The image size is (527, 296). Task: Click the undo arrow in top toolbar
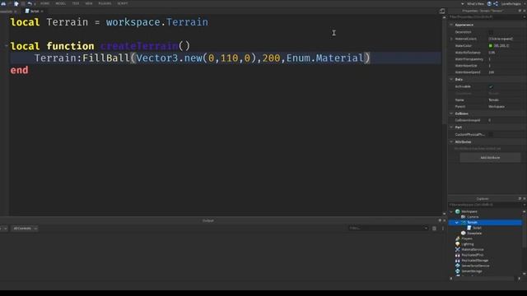[x=30, y=3]
